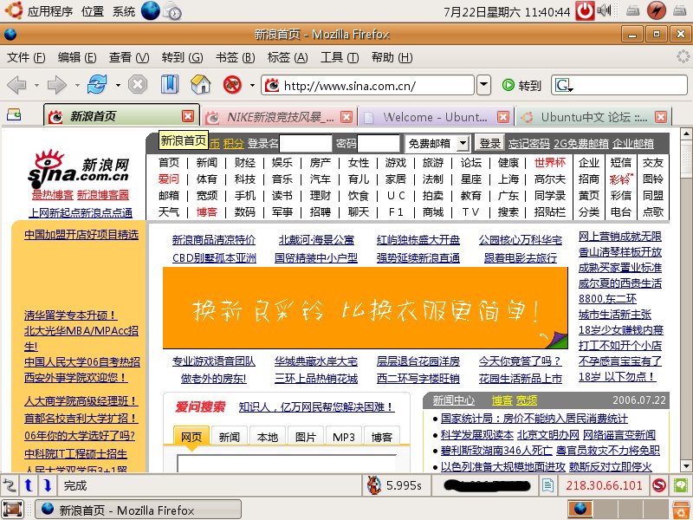Click the crossed-out S icon in status bar
This screenshot has width=693, height=520.
coord(659,485)
